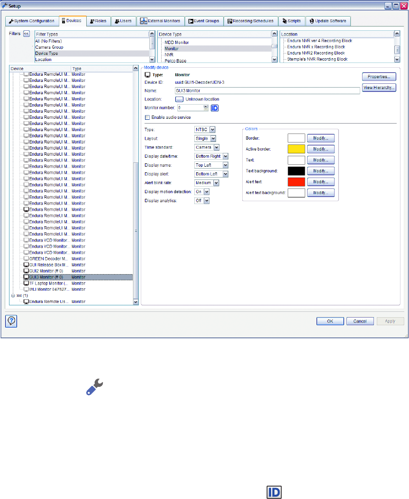Click the Properties button
409x499 pixels.
tap(379, 77)
